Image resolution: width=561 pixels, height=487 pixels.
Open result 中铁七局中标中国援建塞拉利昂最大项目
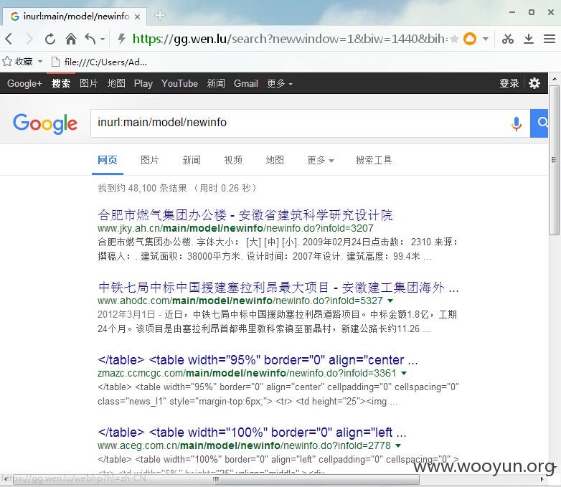[x=278, y=288]
